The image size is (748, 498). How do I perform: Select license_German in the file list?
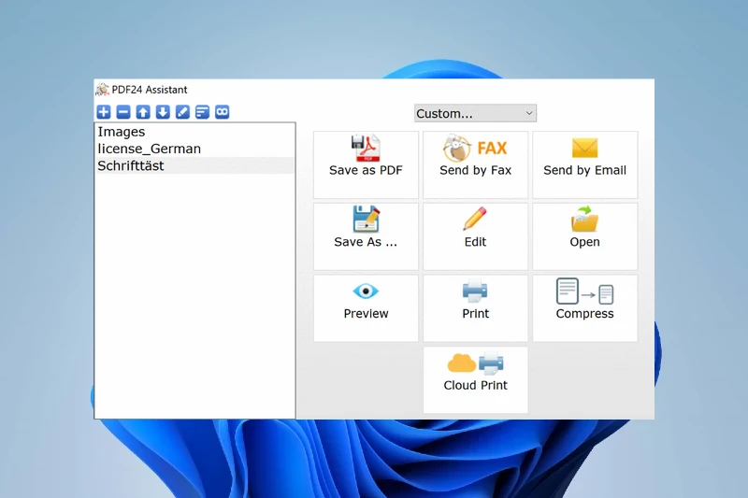tap(194, 149)
